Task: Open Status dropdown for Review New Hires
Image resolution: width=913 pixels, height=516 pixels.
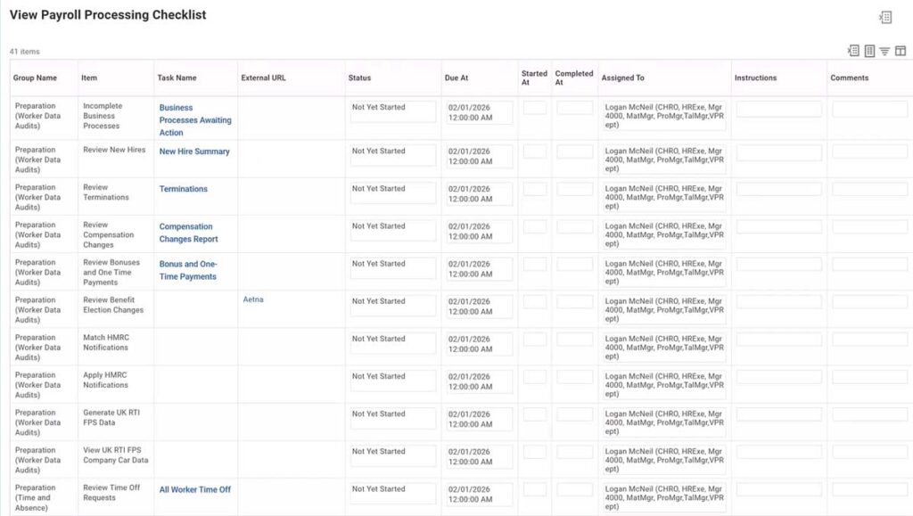Action: [x=391, y=156]
